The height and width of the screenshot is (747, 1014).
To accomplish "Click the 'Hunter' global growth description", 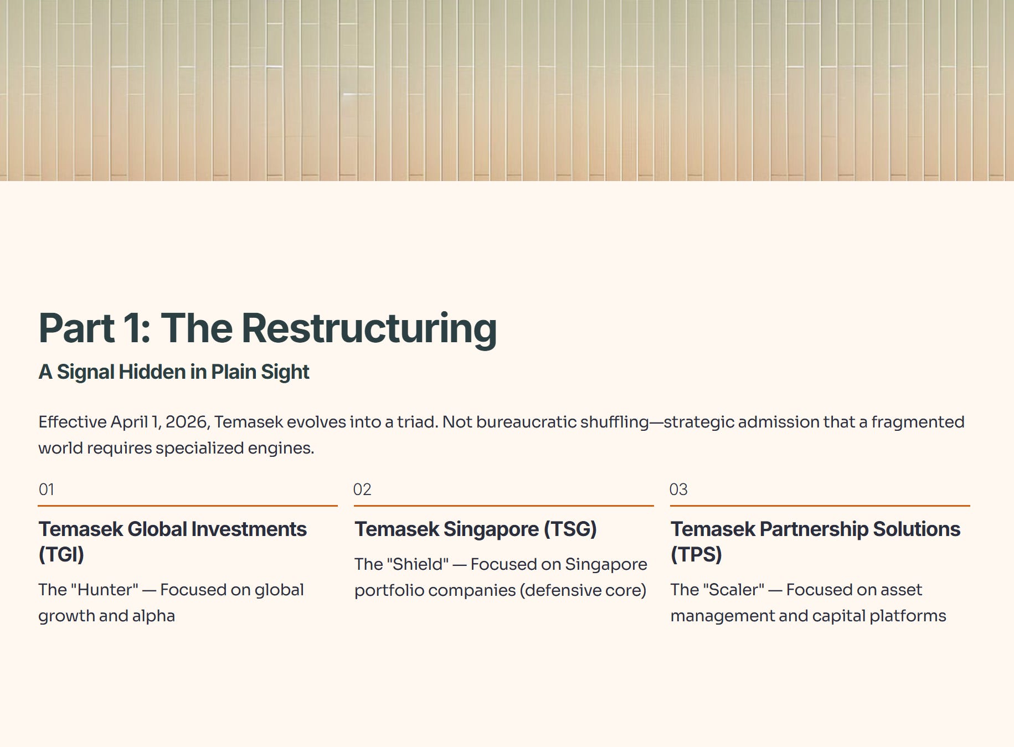I will click(x=171, y=602).
